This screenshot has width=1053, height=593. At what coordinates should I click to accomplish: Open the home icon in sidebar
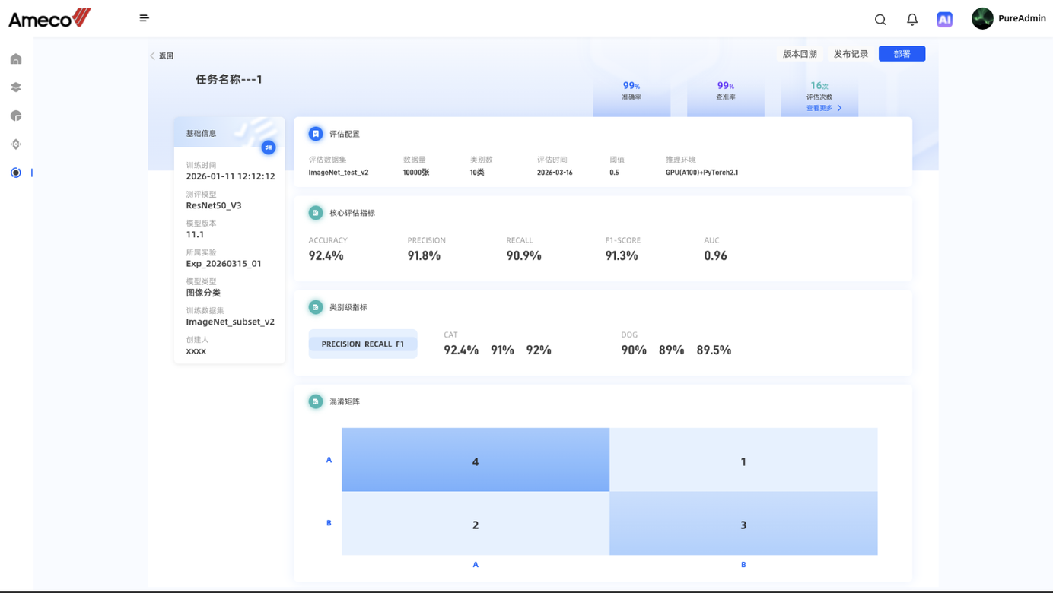click(x=16, y=59)
